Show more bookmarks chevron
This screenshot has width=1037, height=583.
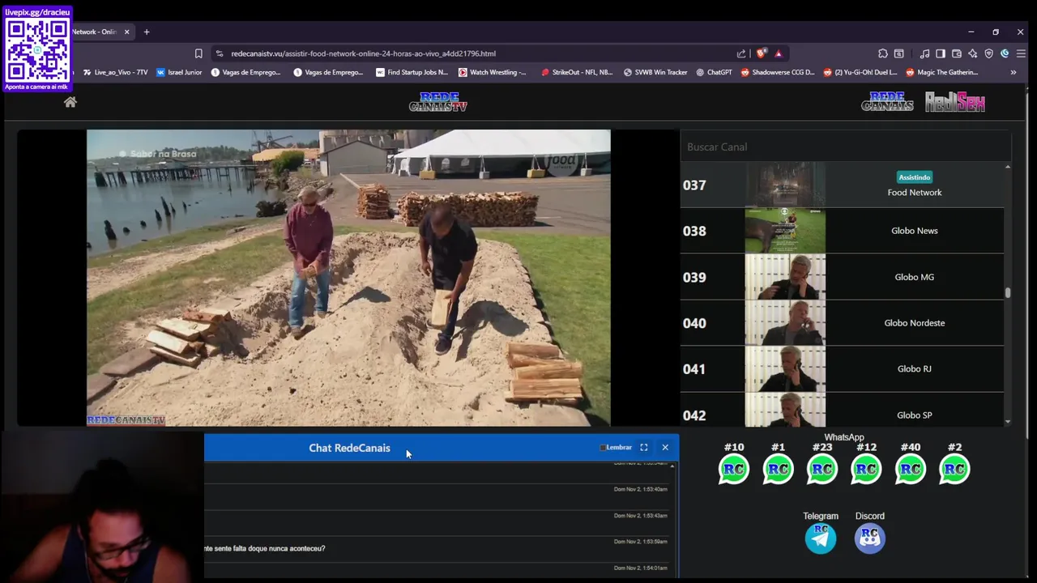1013,72
